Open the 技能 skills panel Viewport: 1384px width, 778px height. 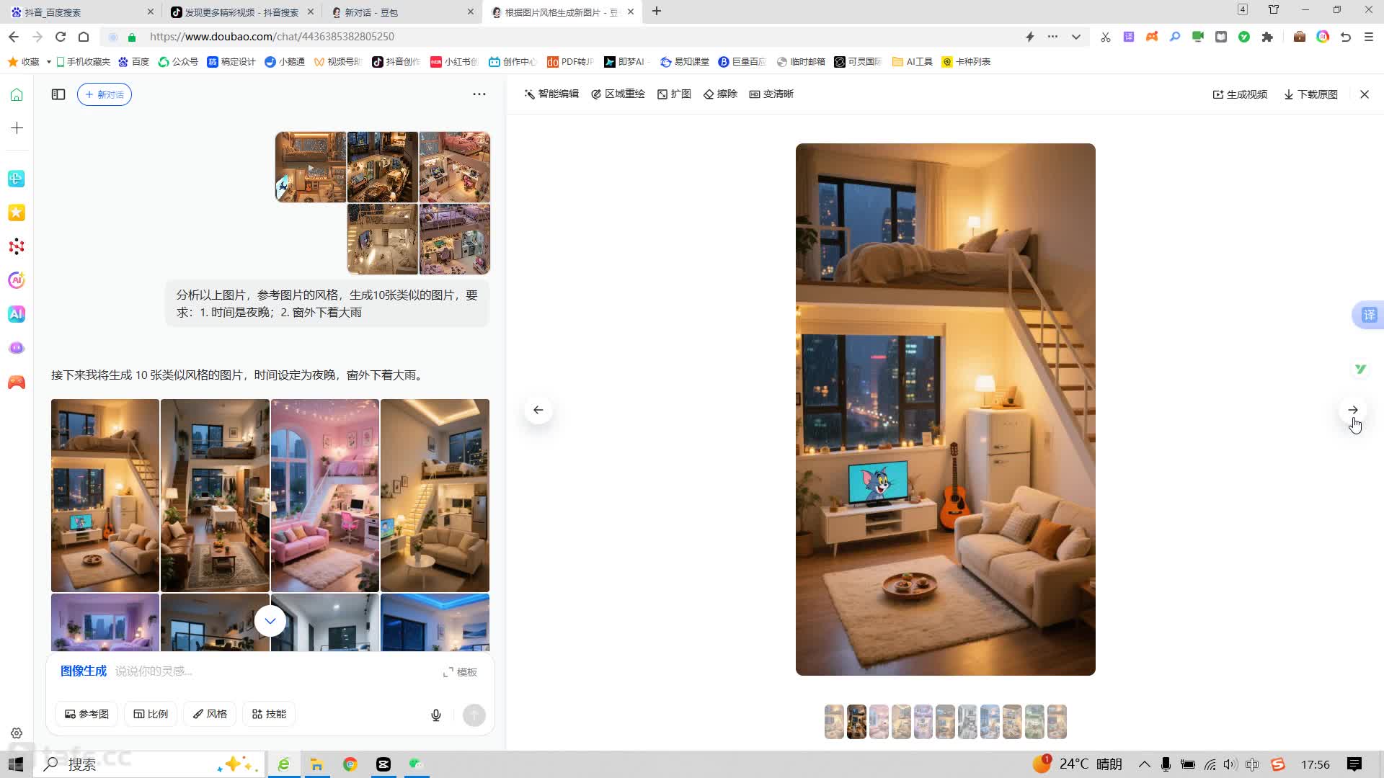click(x=268, y=714)
